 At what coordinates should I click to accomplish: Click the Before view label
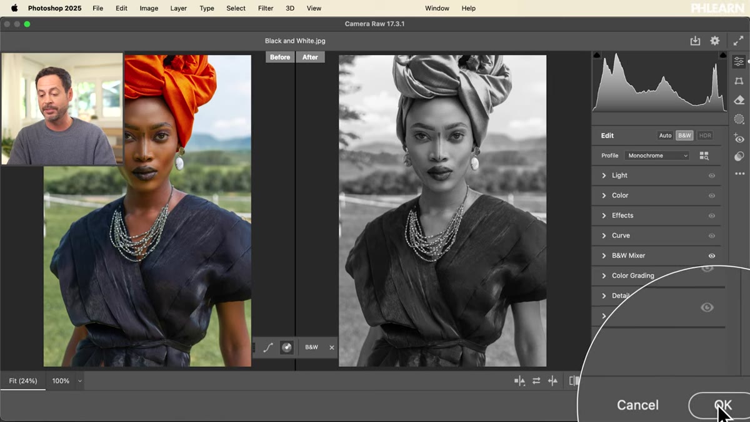[280, 57]
